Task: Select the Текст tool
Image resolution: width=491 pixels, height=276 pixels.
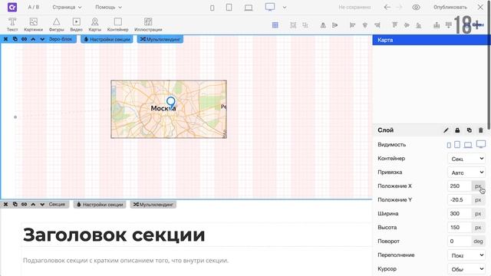Action: pyautogui.click(x=12, y=25)
